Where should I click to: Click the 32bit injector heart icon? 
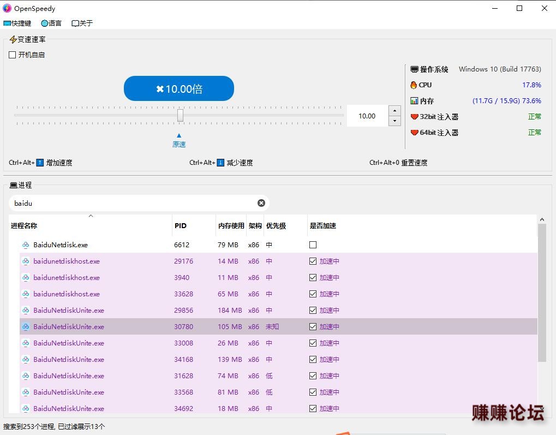coord(414,117)
